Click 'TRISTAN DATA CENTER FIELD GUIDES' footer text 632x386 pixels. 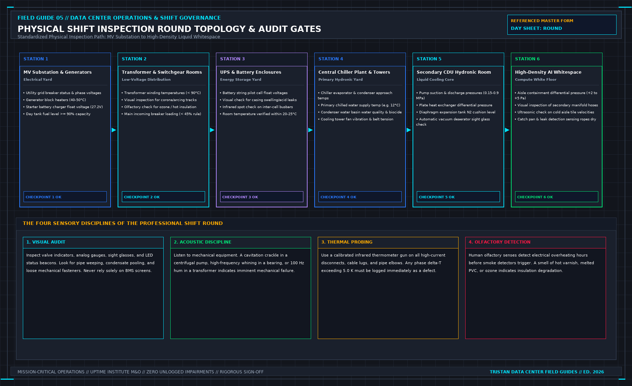point(547,372)
